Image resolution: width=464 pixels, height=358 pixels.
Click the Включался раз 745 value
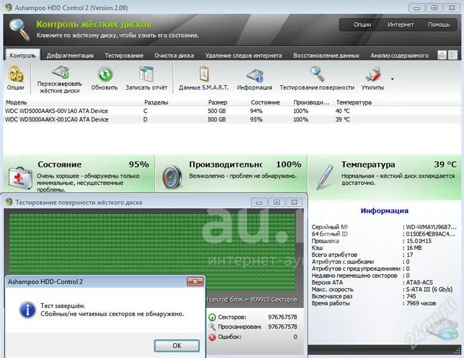tap(411, 297)
